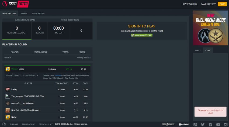
Task: Select AgressOr'_ csgolotto.com player name
Action: point(23,103)
